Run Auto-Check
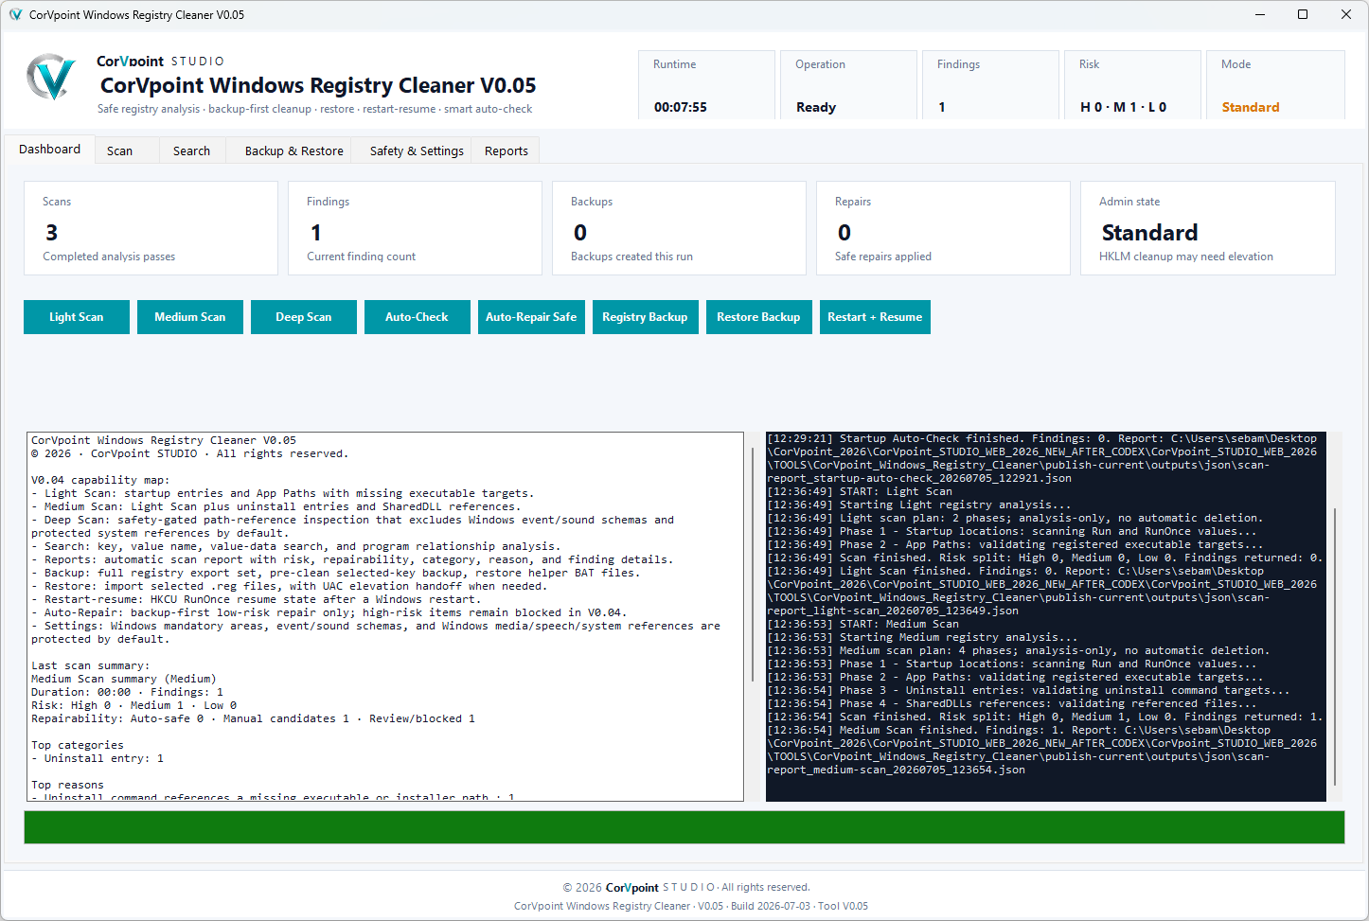1369x921 pixels. pos(418,317)
